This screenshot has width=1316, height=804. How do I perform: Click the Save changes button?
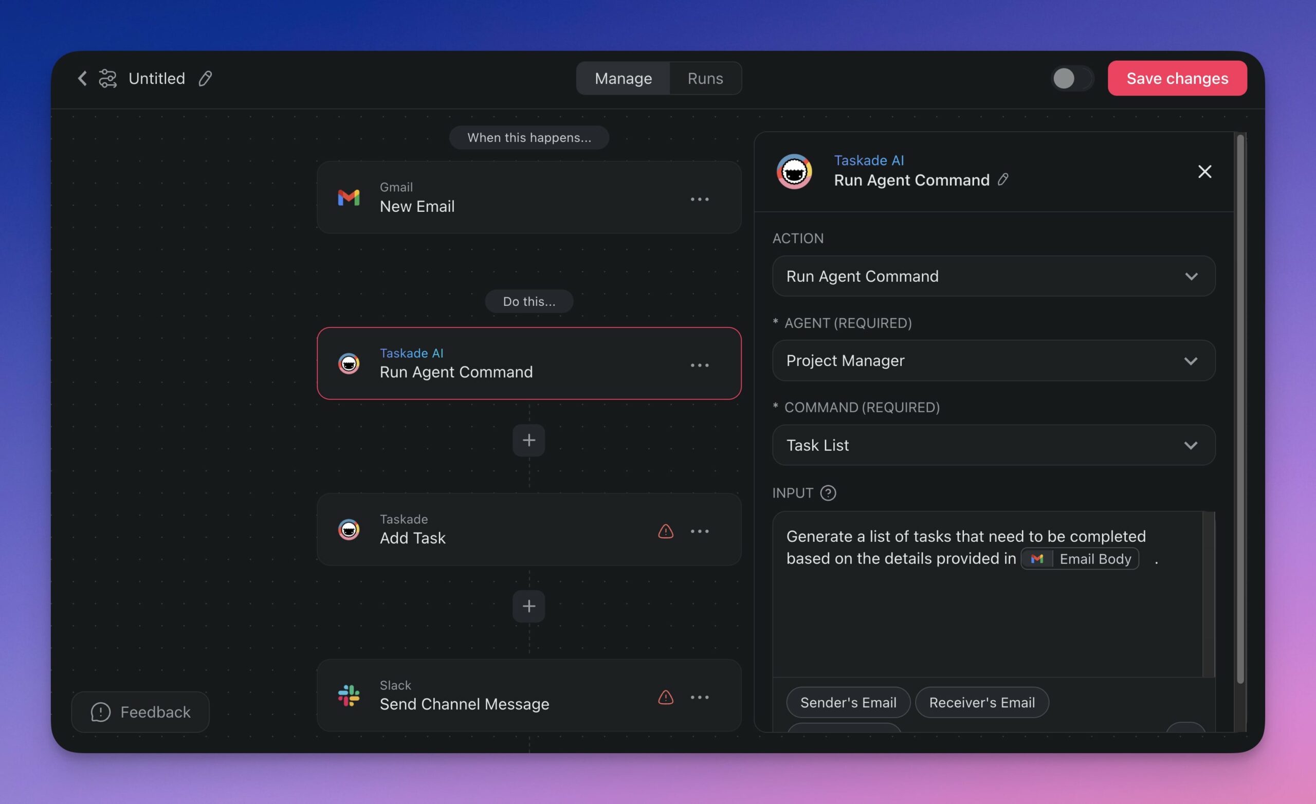point(1177,78)
